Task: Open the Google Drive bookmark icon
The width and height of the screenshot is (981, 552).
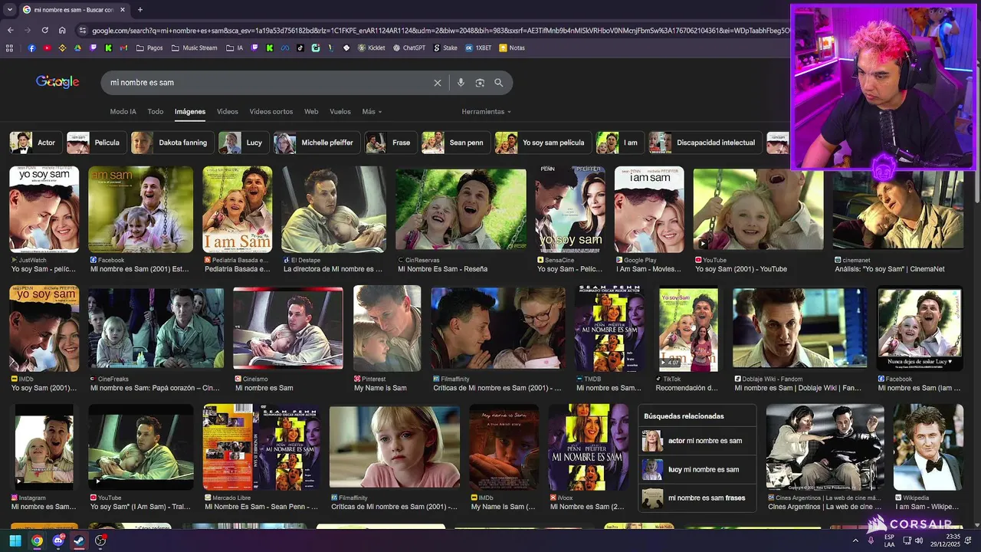Action: coord(77,48)
